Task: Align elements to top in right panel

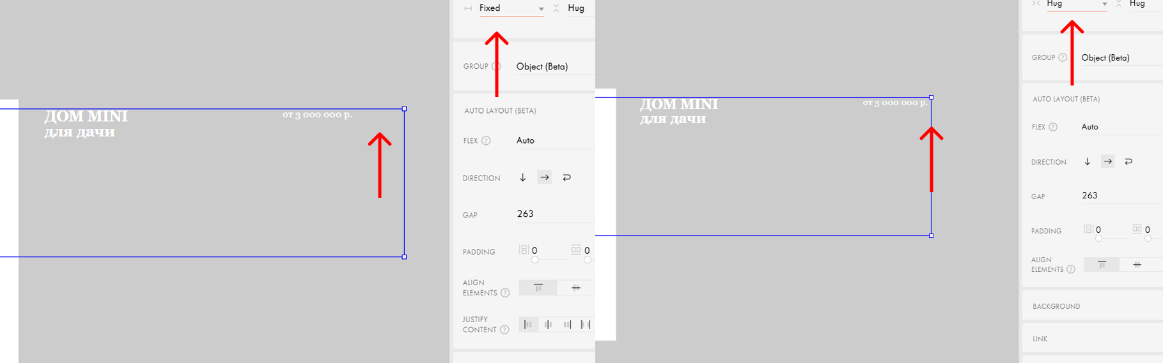Action: [1102, 264]
